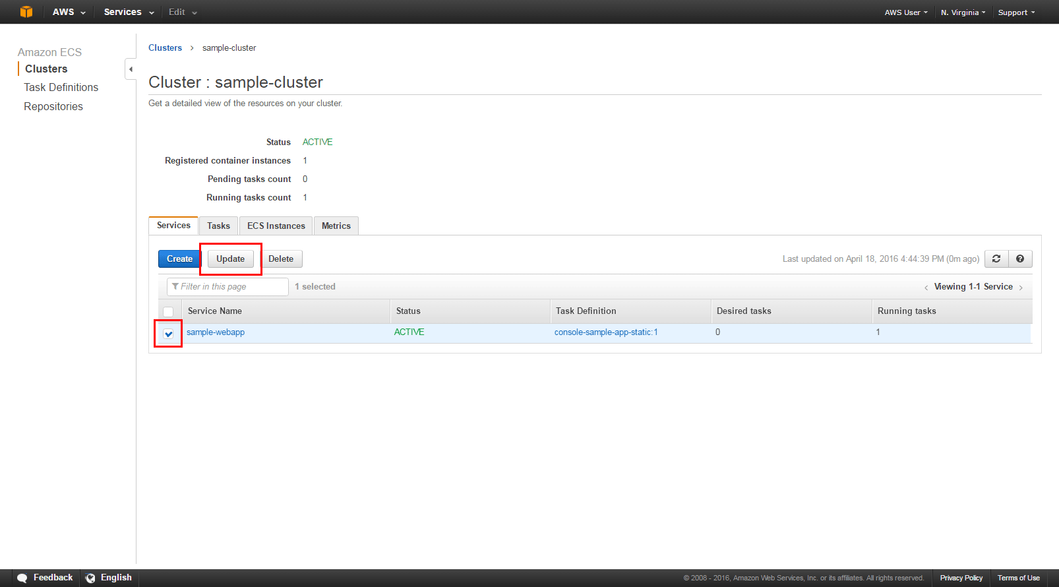1059x587 pixels.
Task: Click the Create service button
Action: (179, 259)
